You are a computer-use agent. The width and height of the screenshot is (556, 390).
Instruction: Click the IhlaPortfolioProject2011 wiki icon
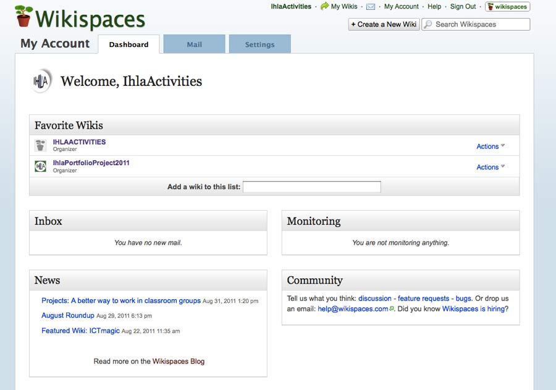(x=41, y=166)
